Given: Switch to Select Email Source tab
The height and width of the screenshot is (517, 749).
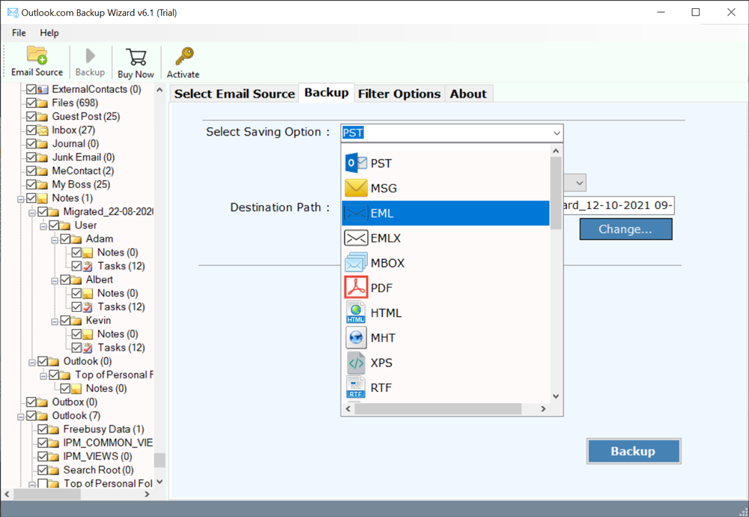Looking at the screenshot, I should pos(234,94).
